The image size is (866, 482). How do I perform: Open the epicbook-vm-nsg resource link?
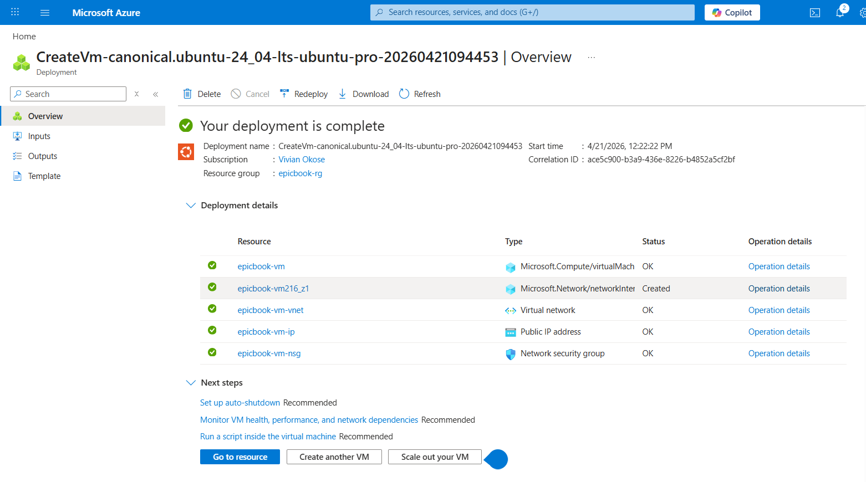(x=269, y=353)
